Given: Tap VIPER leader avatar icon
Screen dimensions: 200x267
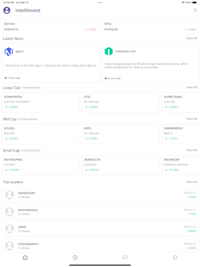Looking at the screenshot, I should click(10, 229).
